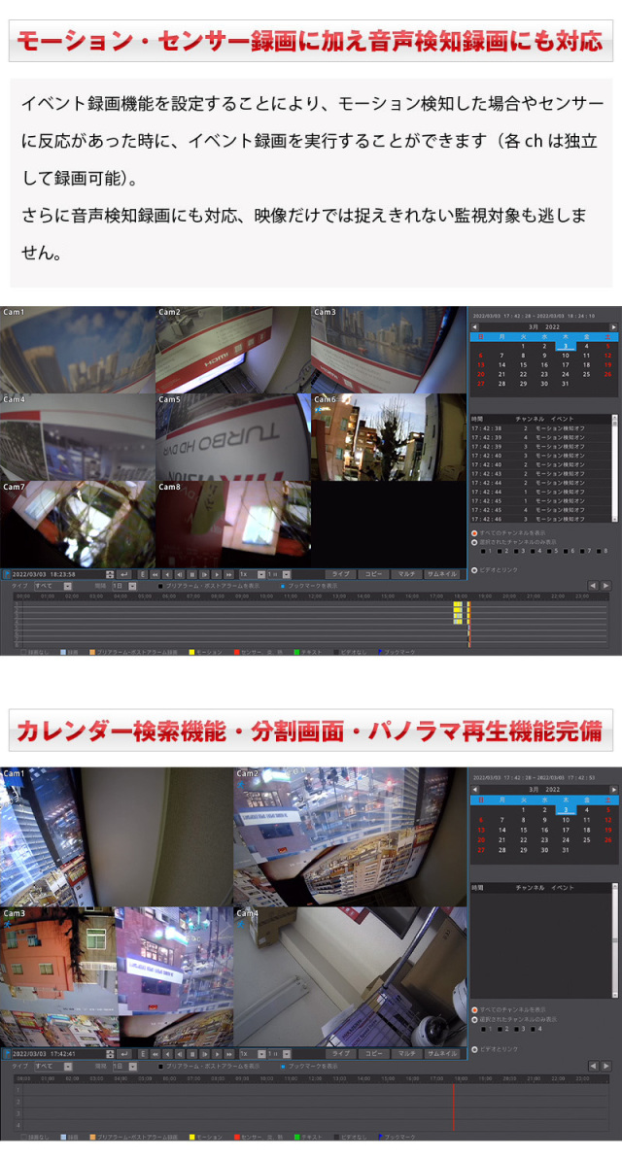Select the Cam6 video tile
The image size is (622, 1158).
[x=389, y=437]
